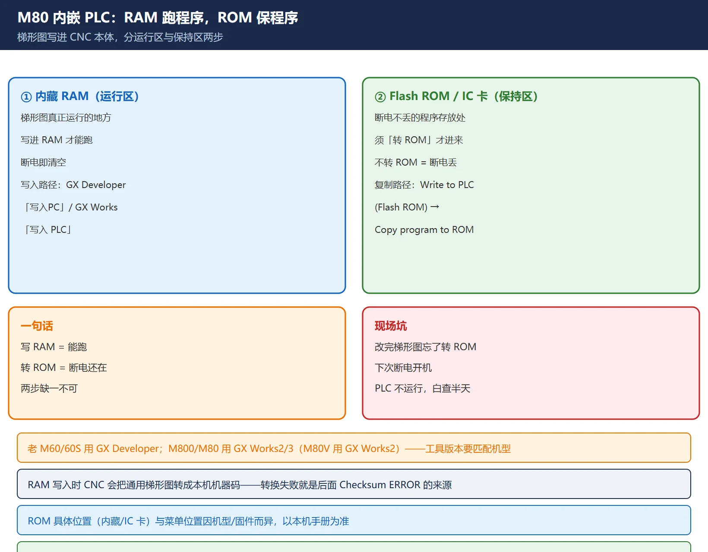Click "写入路径：GX Developer" in the RAM card
Screen dimensions: 708x552
73,185
